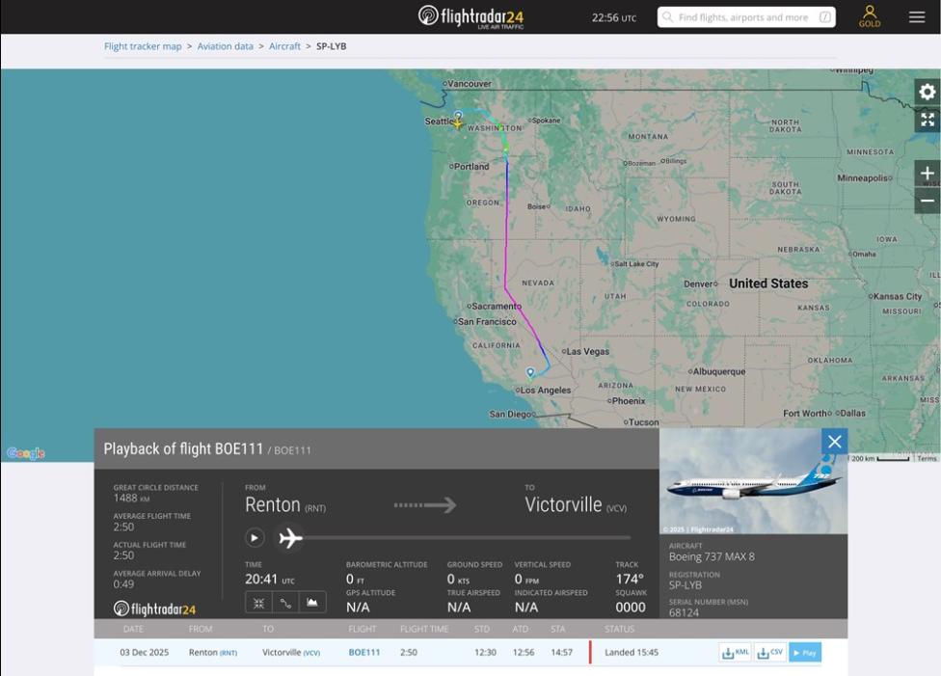Click the center-on-aircraft icon in playback panel

258,602
